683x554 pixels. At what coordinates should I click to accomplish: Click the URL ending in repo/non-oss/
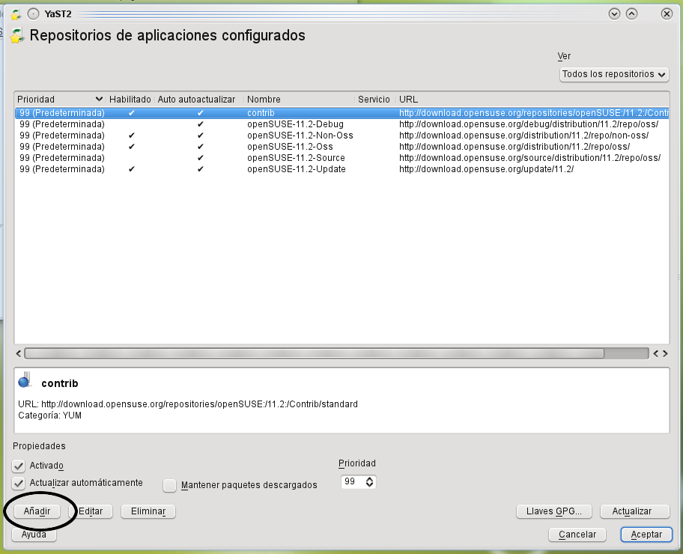pos(524,136)
